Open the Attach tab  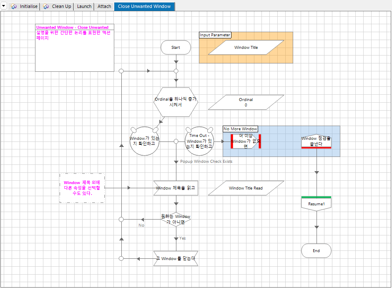pyautogui.click(x=104, y=7)
